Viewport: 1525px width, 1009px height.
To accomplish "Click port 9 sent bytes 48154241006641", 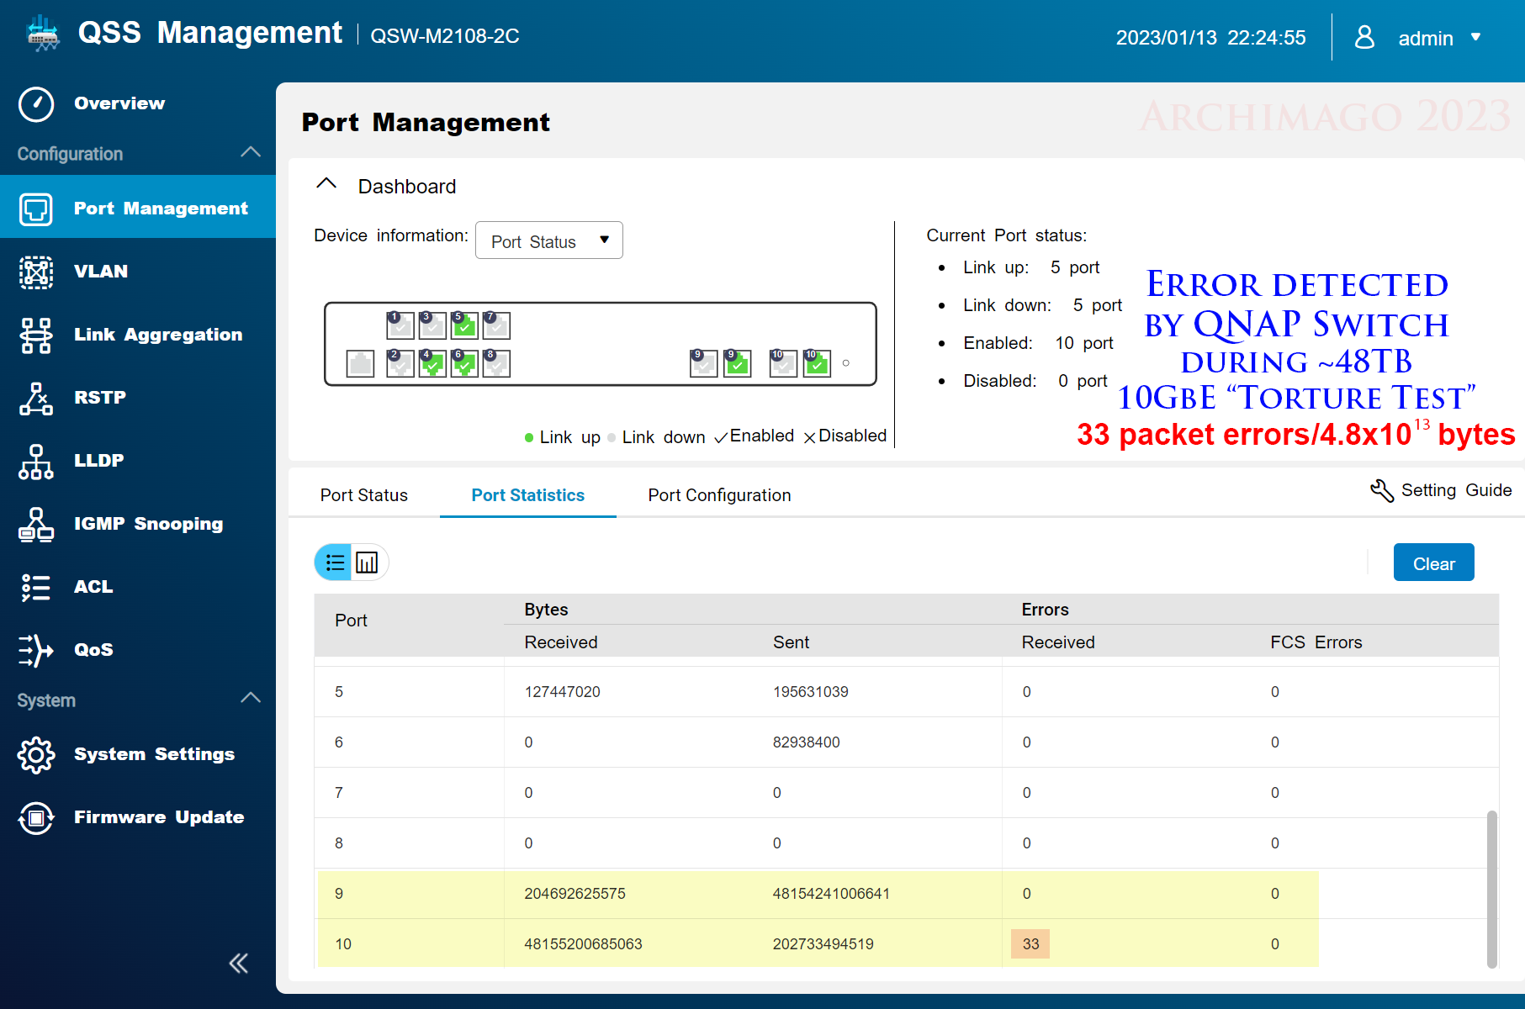I will [x=831, y=894].
